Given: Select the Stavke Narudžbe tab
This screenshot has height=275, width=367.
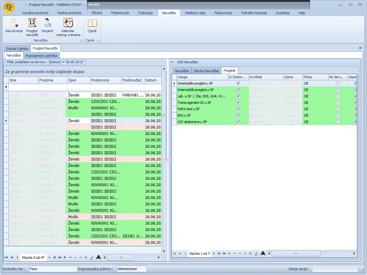Looking at the screenshot, I should (x=206, y=71).
